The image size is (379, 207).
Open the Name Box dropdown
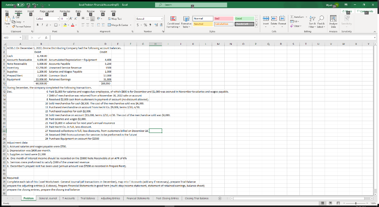[x=21, y=37]
